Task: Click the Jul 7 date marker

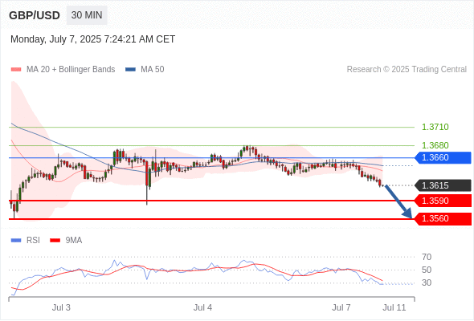Action: pyautogui.click(x=341, y=307)
